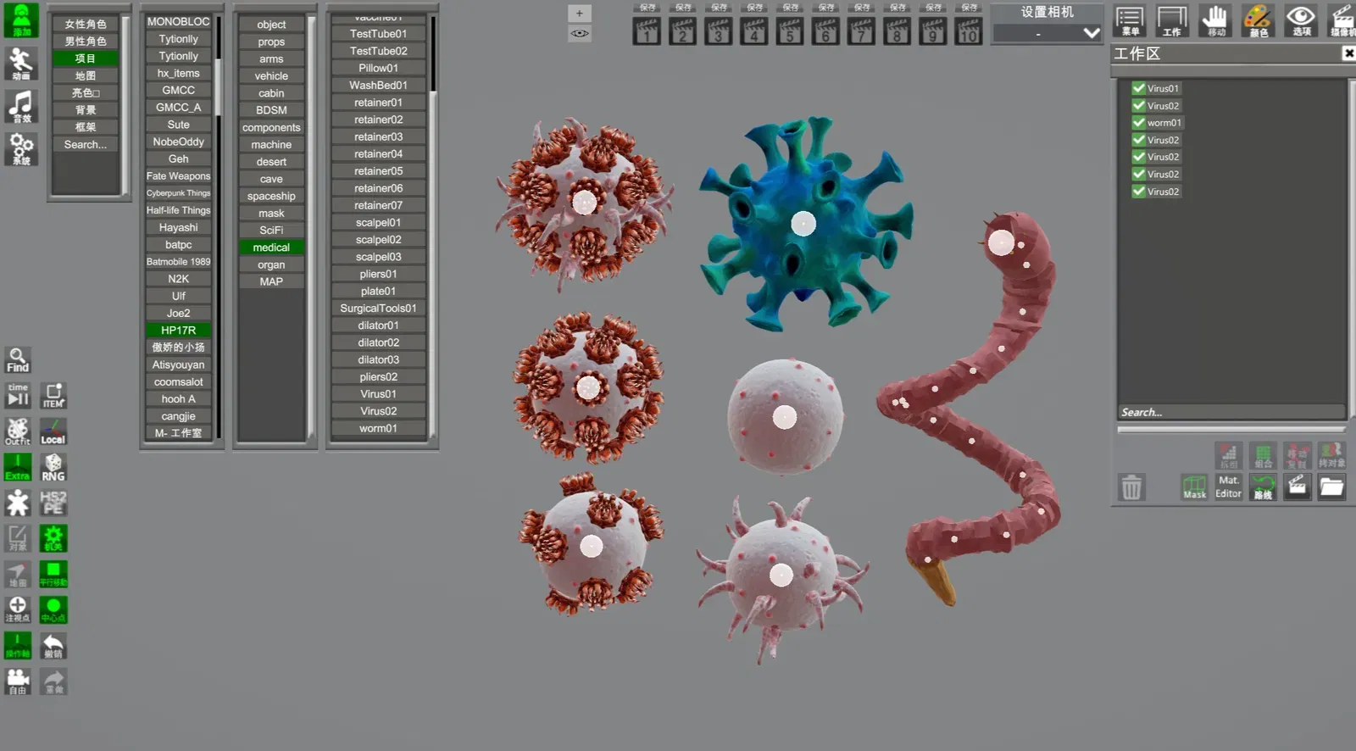Toggle the 中心点 center point button
The image size is (1356, 751).
(x=53, y=609)
